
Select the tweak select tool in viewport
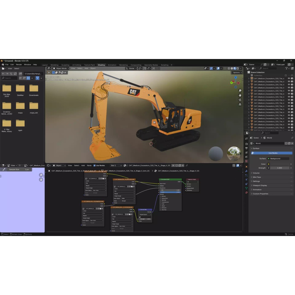pos(49,73)
